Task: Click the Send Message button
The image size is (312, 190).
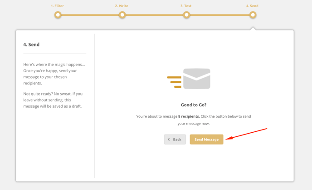Action: click(x=206, y=140)
